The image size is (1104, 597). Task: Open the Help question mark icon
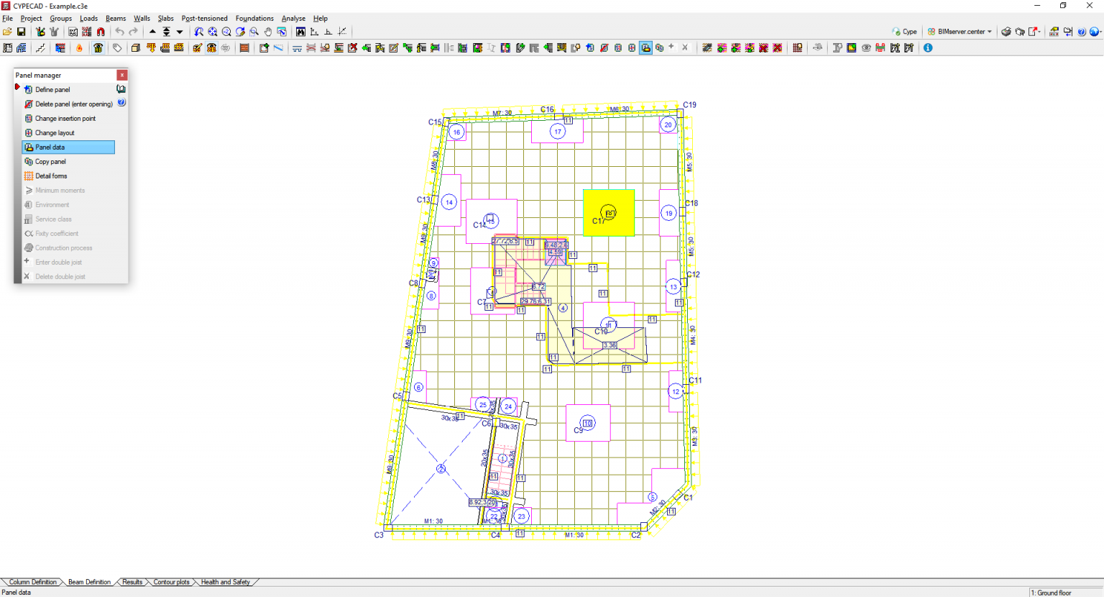1080,32
